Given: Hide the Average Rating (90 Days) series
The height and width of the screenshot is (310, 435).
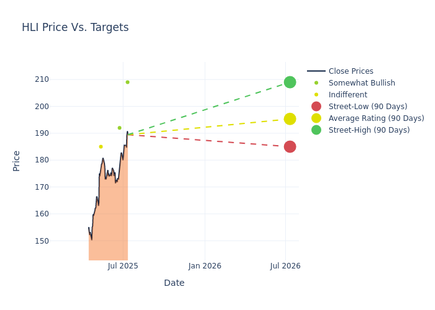Looking at the screenshot, I should tap(376, 118).
